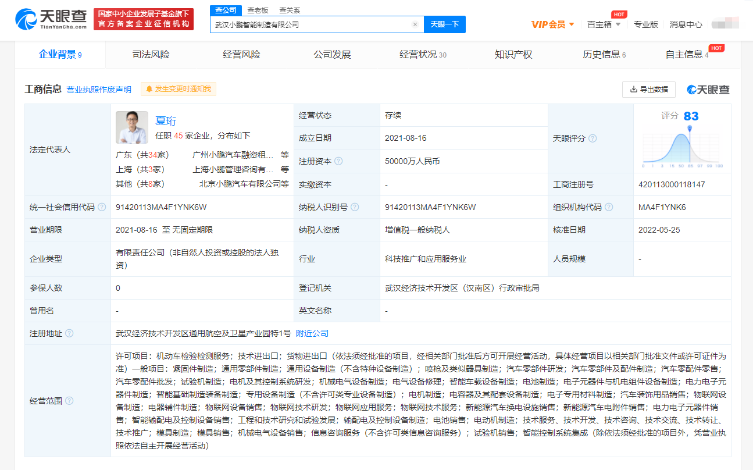753x470 pixels.
Task: Click the question mark beside 天眼评分
Action: coord(592,138)
